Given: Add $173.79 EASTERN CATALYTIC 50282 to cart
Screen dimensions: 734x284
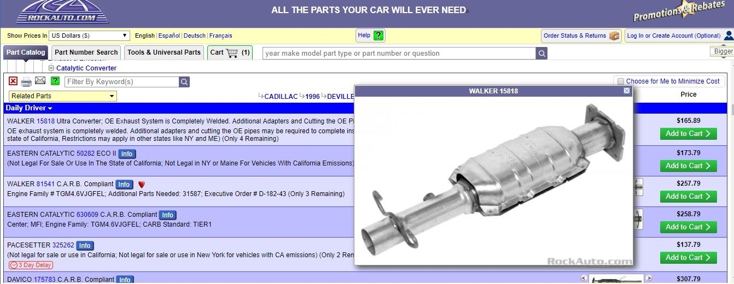Looking at the screenshot, I should (688, 165).
